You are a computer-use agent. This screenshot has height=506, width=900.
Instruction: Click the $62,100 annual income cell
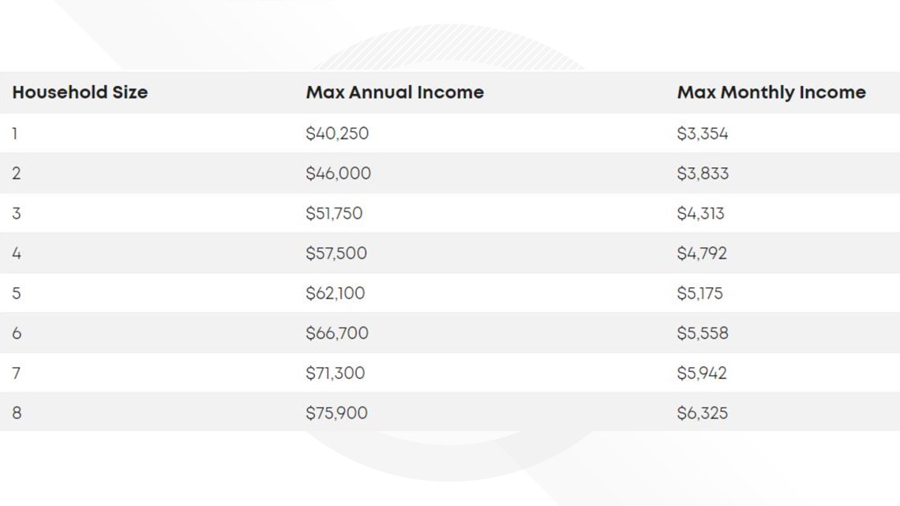click(x=336, y=293)
